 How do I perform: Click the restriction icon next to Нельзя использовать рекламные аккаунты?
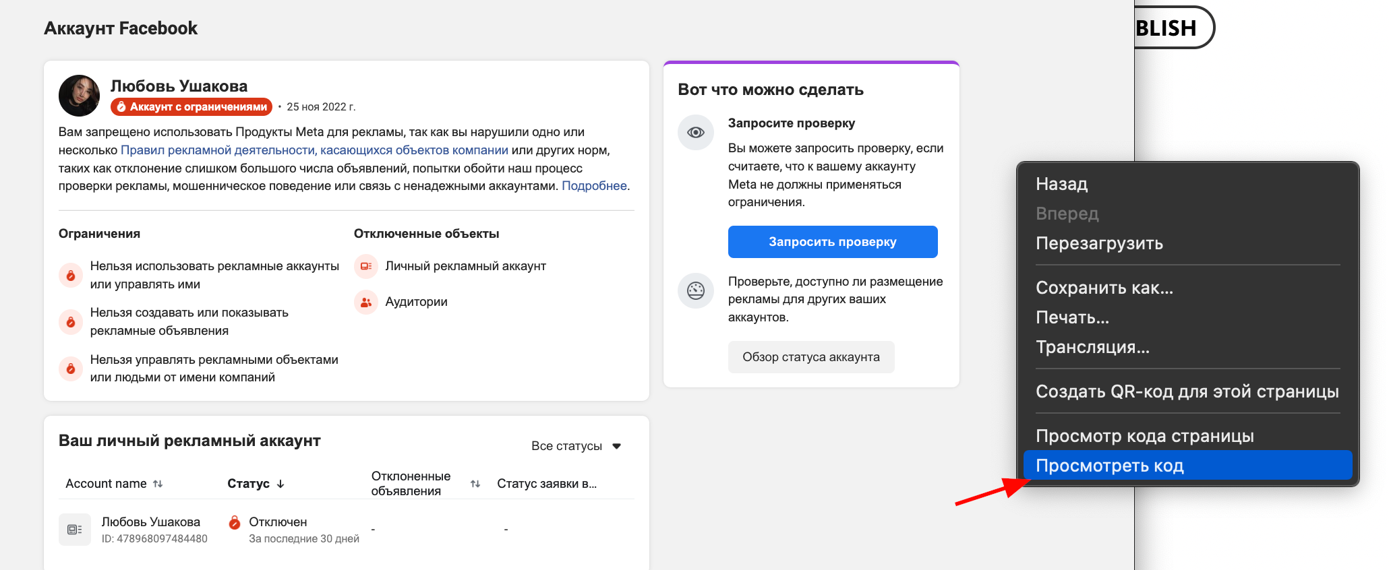pyautogui.click(x=71, y=275)
